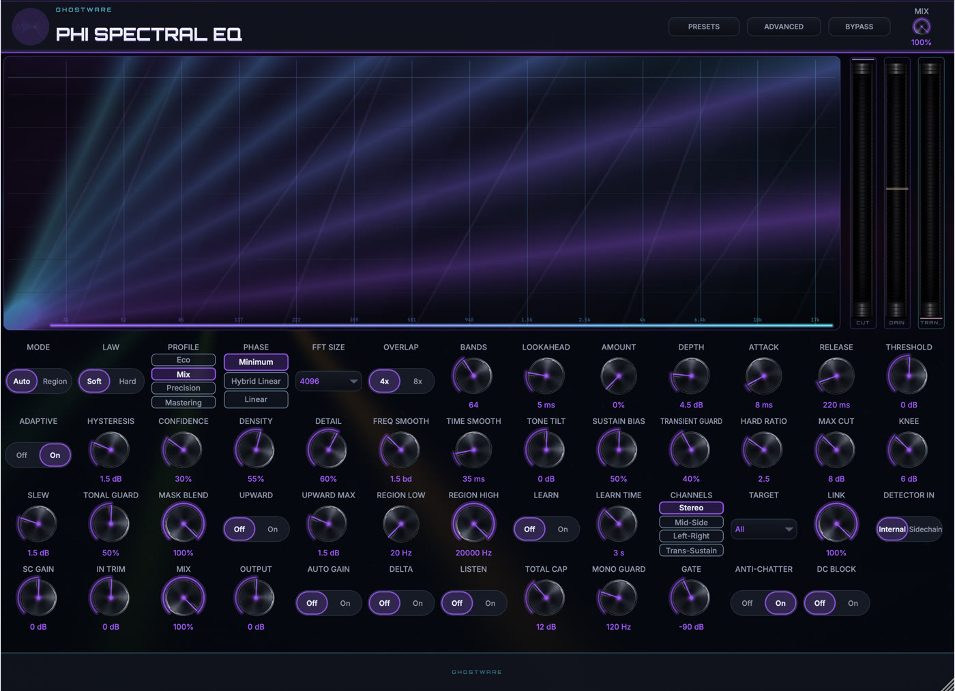Open the TARGET All dropdown
Image resolution: width=955 pixels, height=691 pixels.
click(763, 529)
